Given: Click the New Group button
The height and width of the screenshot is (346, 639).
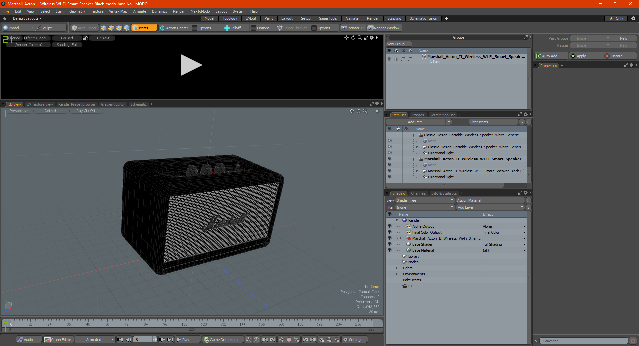Looking at the screenshot, I should (399, 44).
